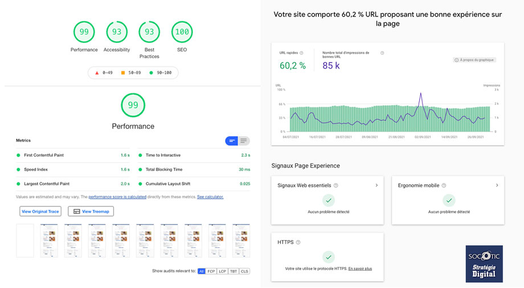Click the Performance score gauge (99)
The width and height of the screenshot is (524, 288).
pyautogui.click(x=84, y=32)
